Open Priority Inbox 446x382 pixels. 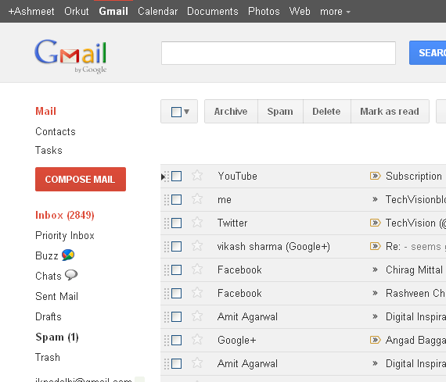pyautogui.click(x=65, y=235)
